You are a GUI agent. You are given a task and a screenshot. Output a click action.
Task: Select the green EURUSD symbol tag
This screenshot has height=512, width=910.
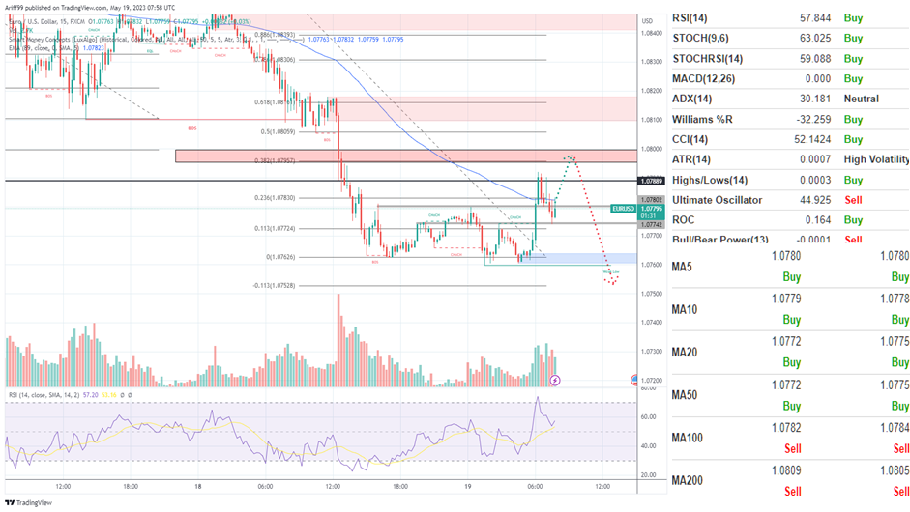[x=624, y=209]
